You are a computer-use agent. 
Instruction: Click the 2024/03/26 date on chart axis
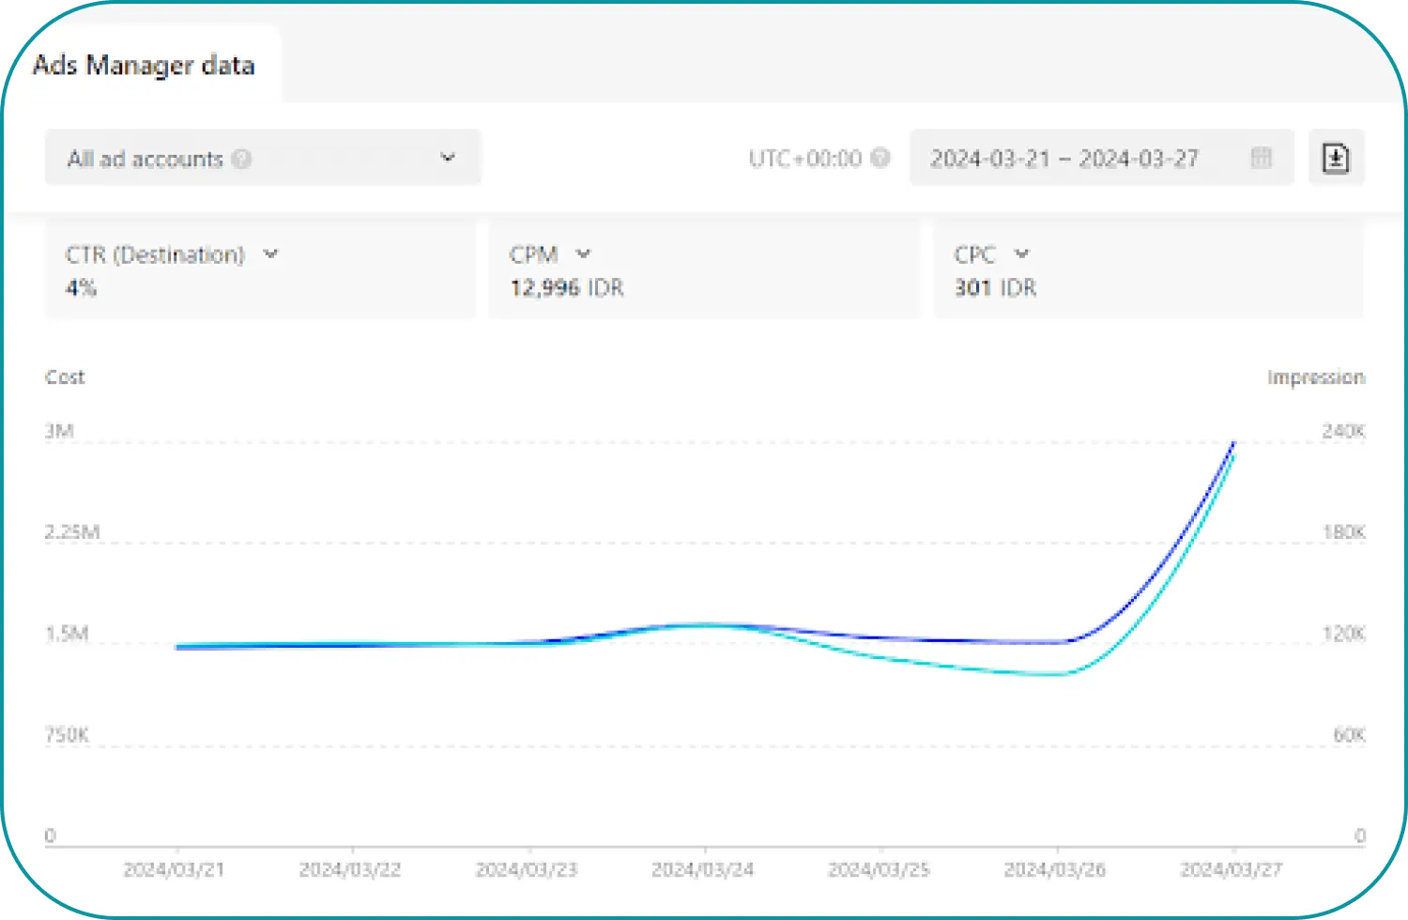[1055, 869]
